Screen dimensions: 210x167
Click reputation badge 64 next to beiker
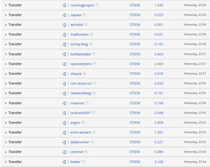click(x=84, y=162)
